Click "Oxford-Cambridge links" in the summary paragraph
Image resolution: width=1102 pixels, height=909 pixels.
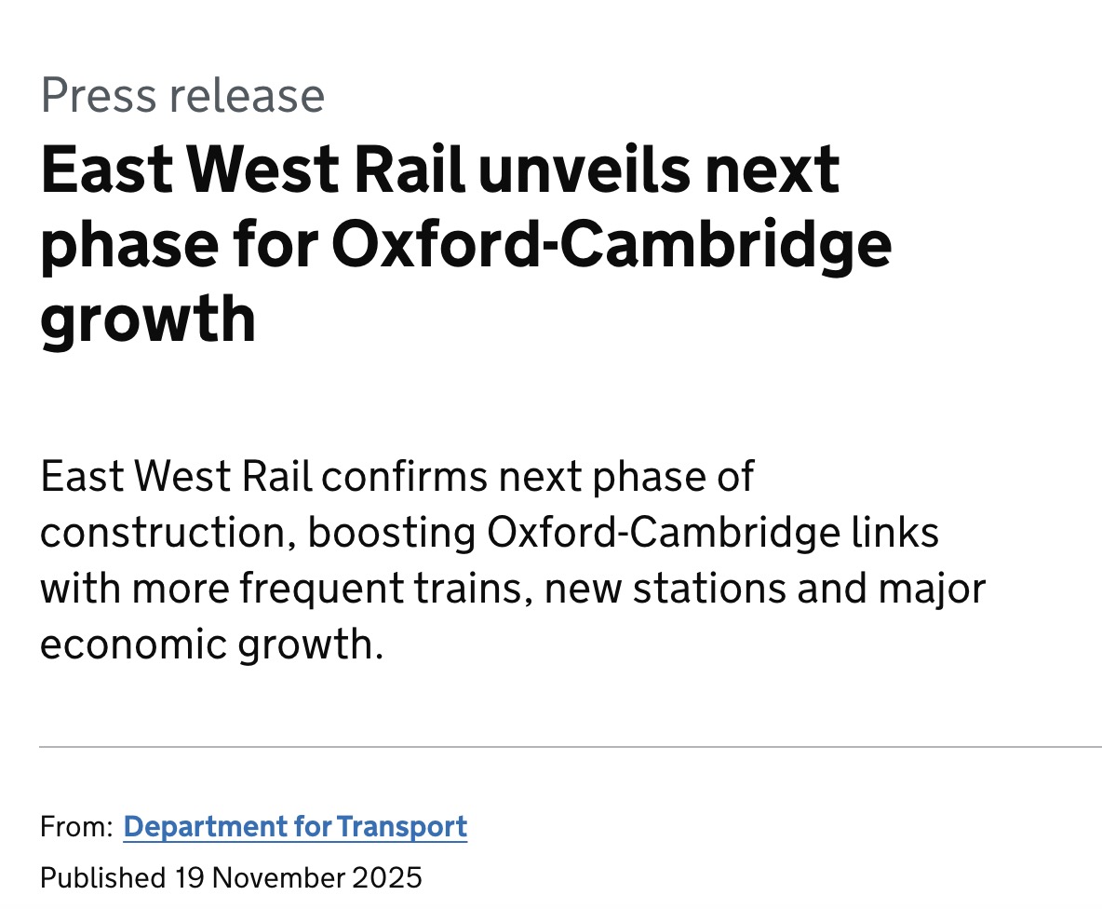coord(713,534)
